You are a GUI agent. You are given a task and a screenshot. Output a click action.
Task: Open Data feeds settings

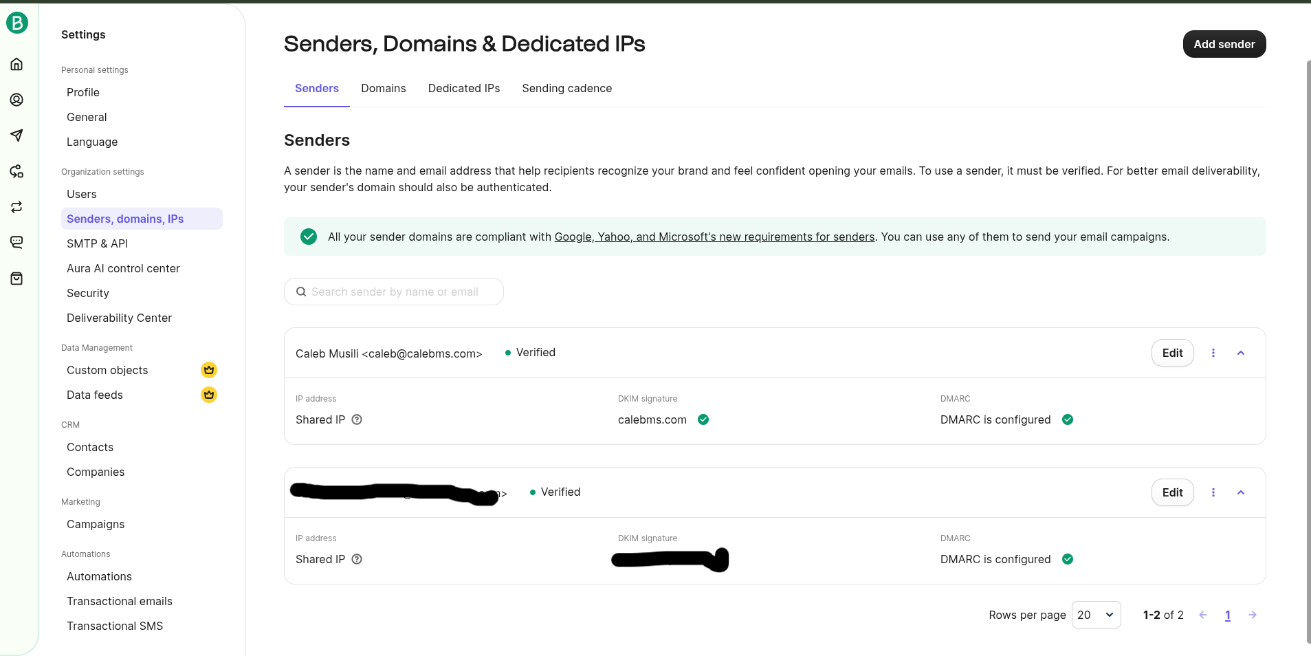click(95, 395)
